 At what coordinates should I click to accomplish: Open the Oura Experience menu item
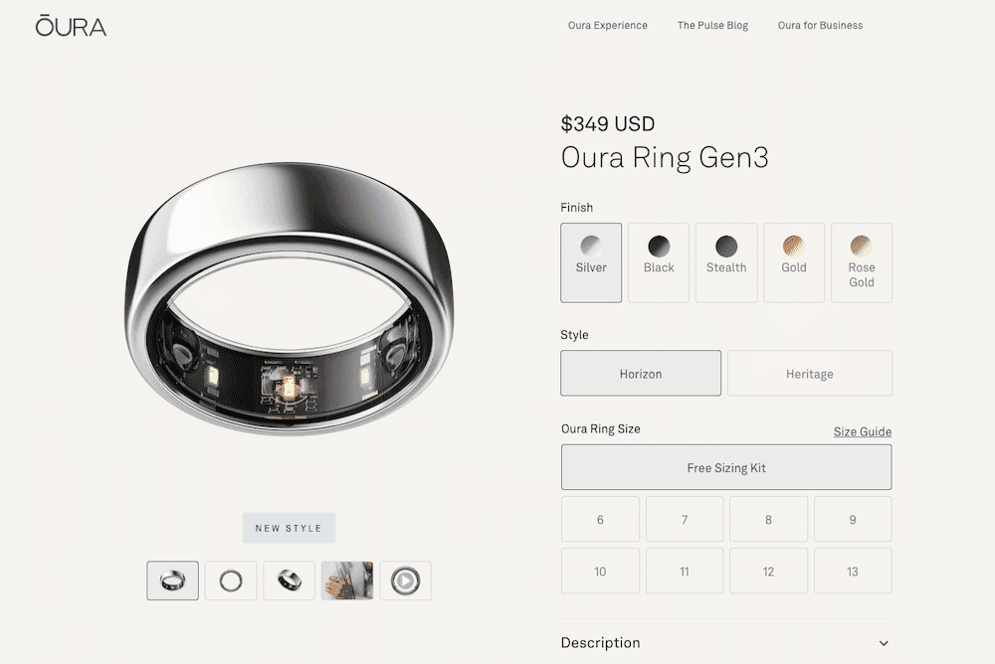608,26
